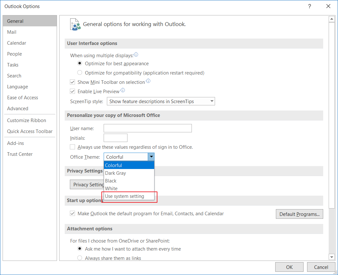Choose Use system setting theme option
338x275 pixels.
coord(129,196)
